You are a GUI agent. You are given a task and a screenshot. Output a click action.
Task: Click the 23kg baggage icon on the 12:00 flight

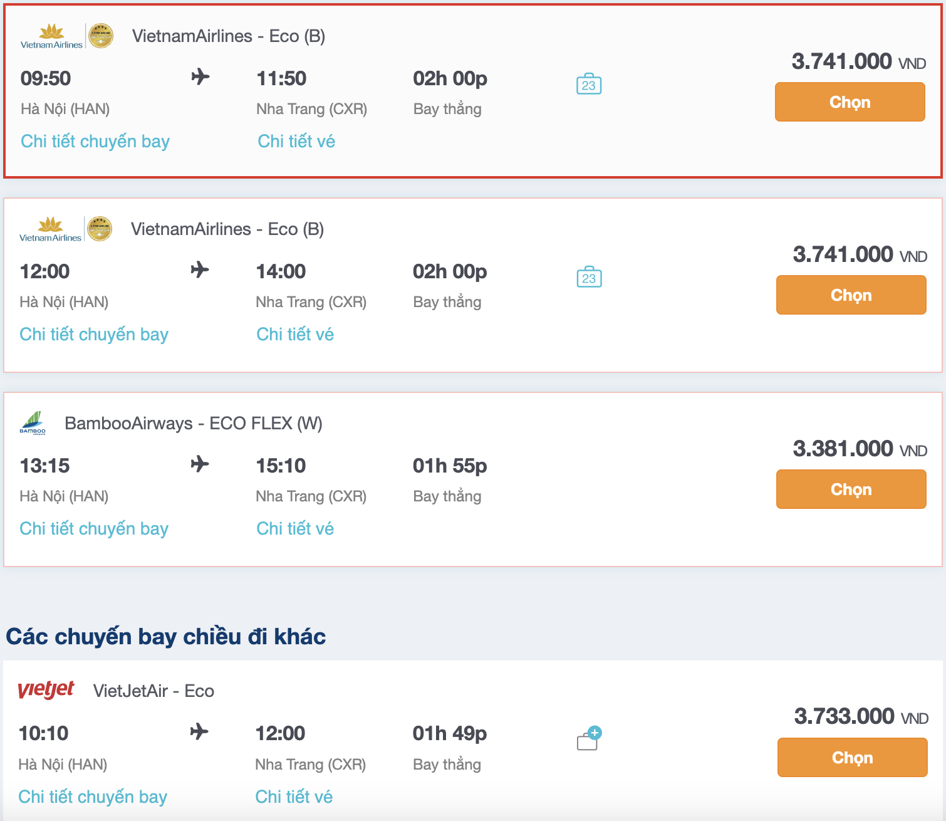click(x=588, y=278)
